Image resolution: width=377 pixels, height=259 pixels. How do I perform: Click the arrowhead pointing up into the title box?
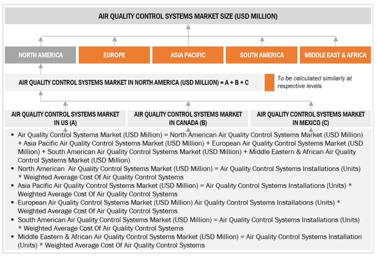(x=188, y=27)
